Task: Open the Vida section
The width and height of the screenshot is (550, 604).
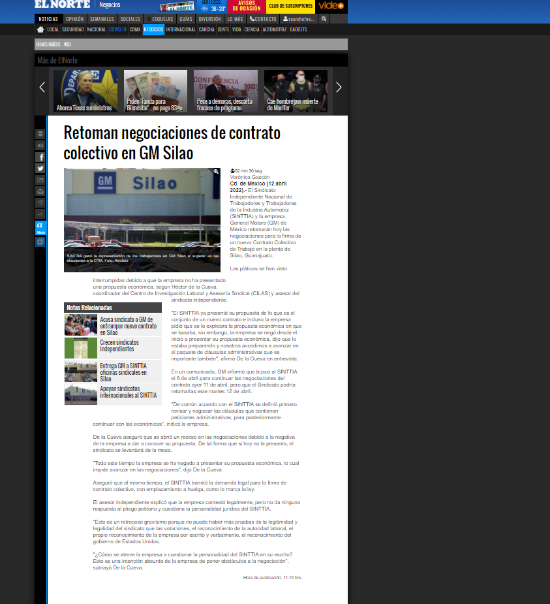Action: [237, 29]
